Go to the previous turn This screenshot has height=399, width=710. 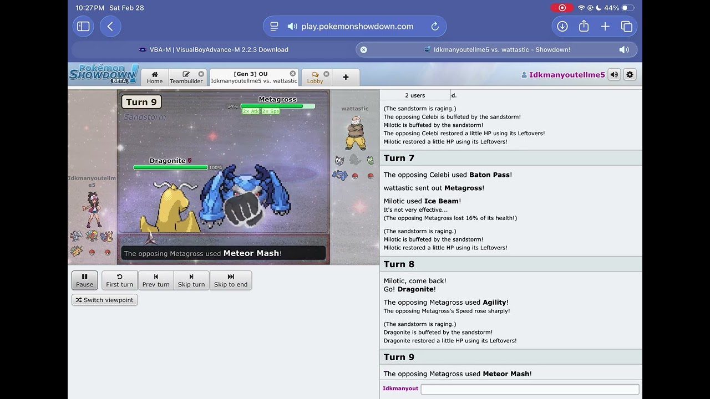coord(156,280)
